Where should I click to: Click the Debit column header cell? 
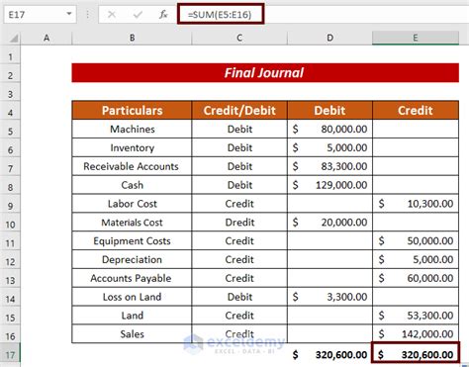(x=329, y=110)
